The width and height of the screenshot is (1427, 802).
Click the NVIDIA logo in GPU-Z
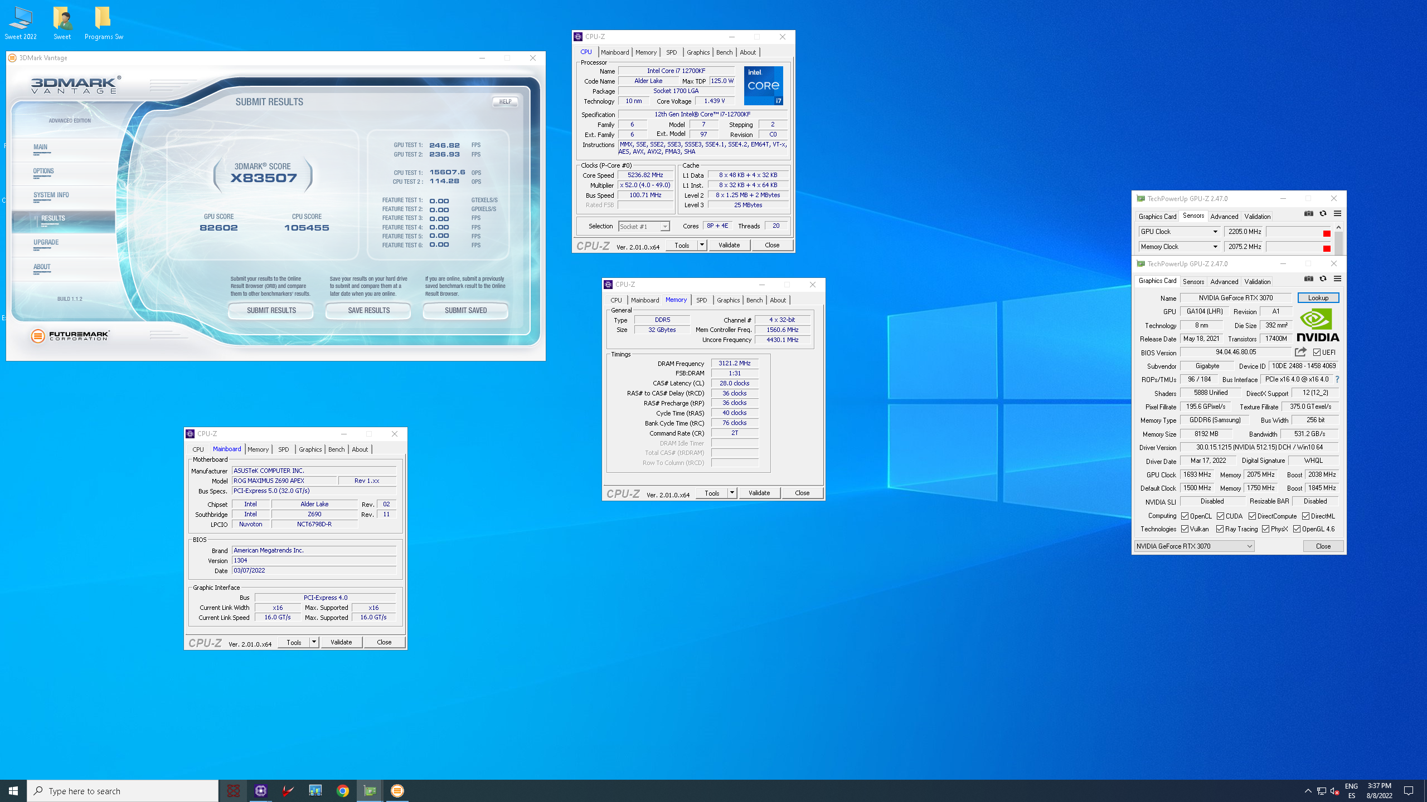[x=1318, y=326]
